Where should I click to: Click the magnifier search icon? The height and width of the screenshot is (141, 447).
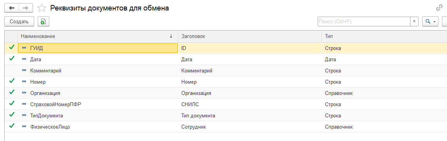[428, 21]
